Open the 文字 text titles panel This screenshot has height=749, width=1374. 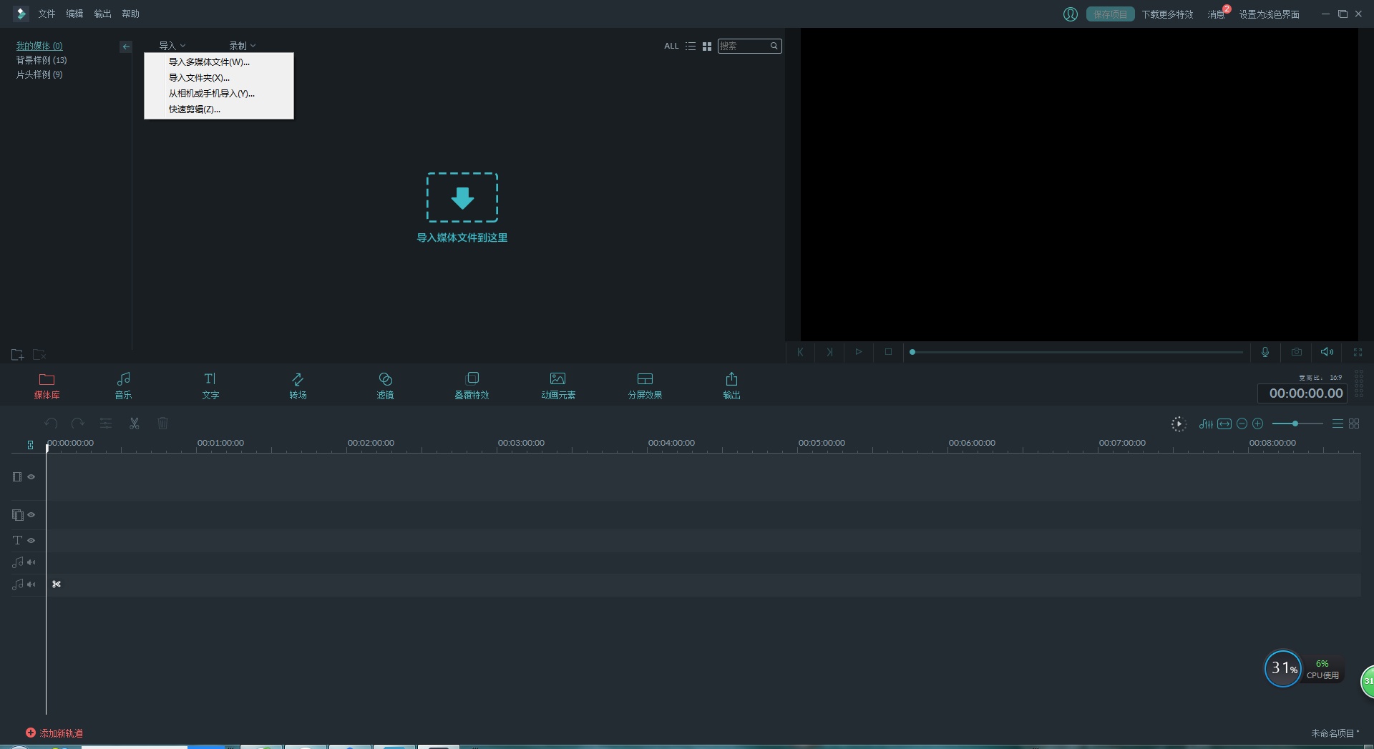tap(210, 385)
